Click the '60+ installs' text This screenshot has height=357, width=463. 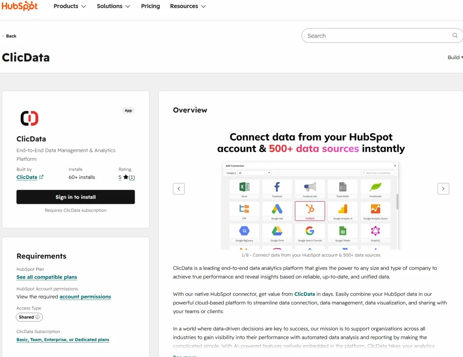[x=82, y=177]
